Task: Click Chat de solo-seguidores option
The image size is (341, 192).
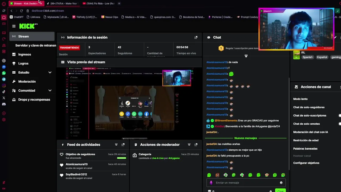Action: coord(309,107)
